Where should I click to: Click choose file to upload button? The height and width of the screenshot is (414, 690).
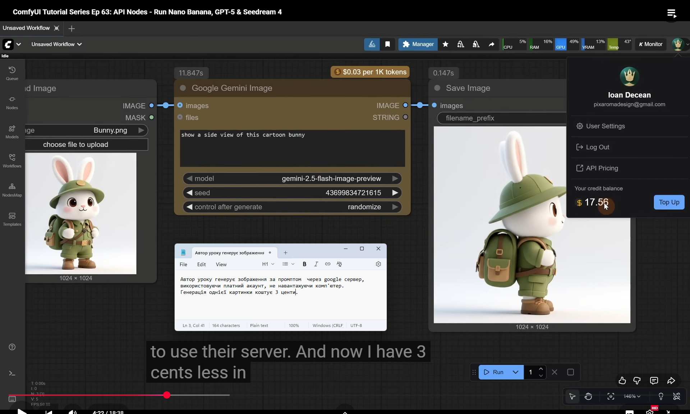pos(75,145)
